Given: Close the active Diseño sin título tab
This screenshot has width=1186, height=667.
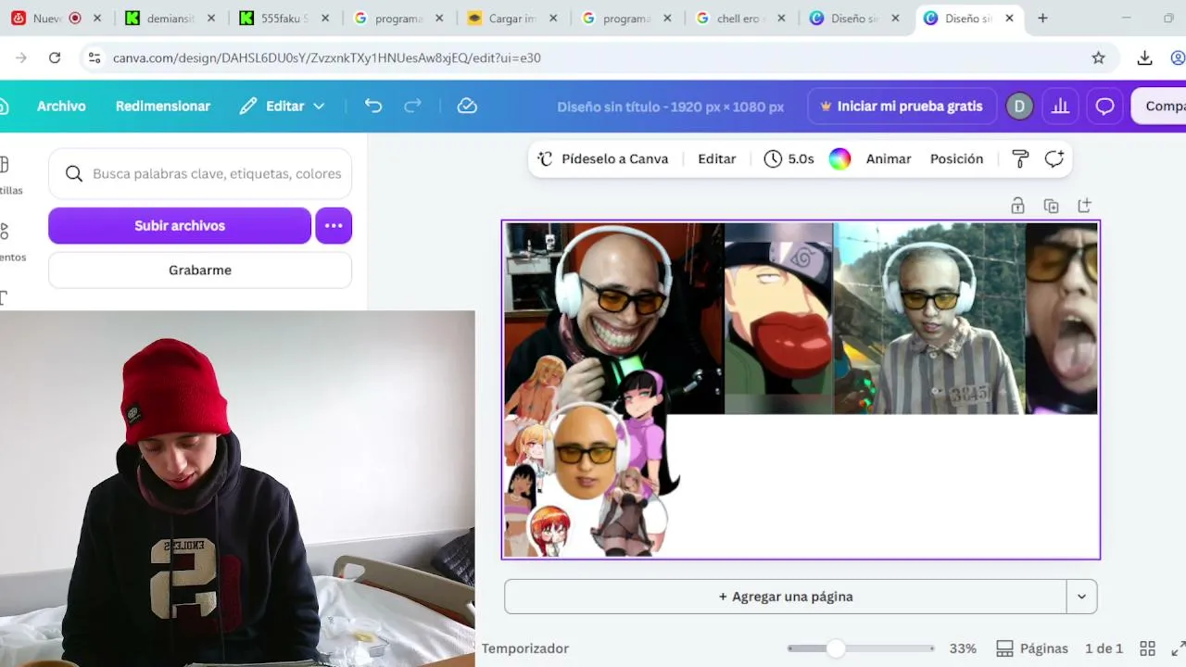Looking at the screenshot, I should coord(1009,19).
